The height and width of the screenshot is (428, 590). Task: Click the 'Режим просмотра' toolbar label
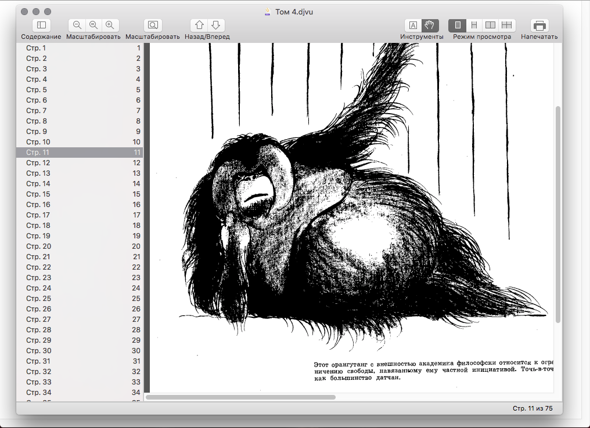[x=482, y=37]
